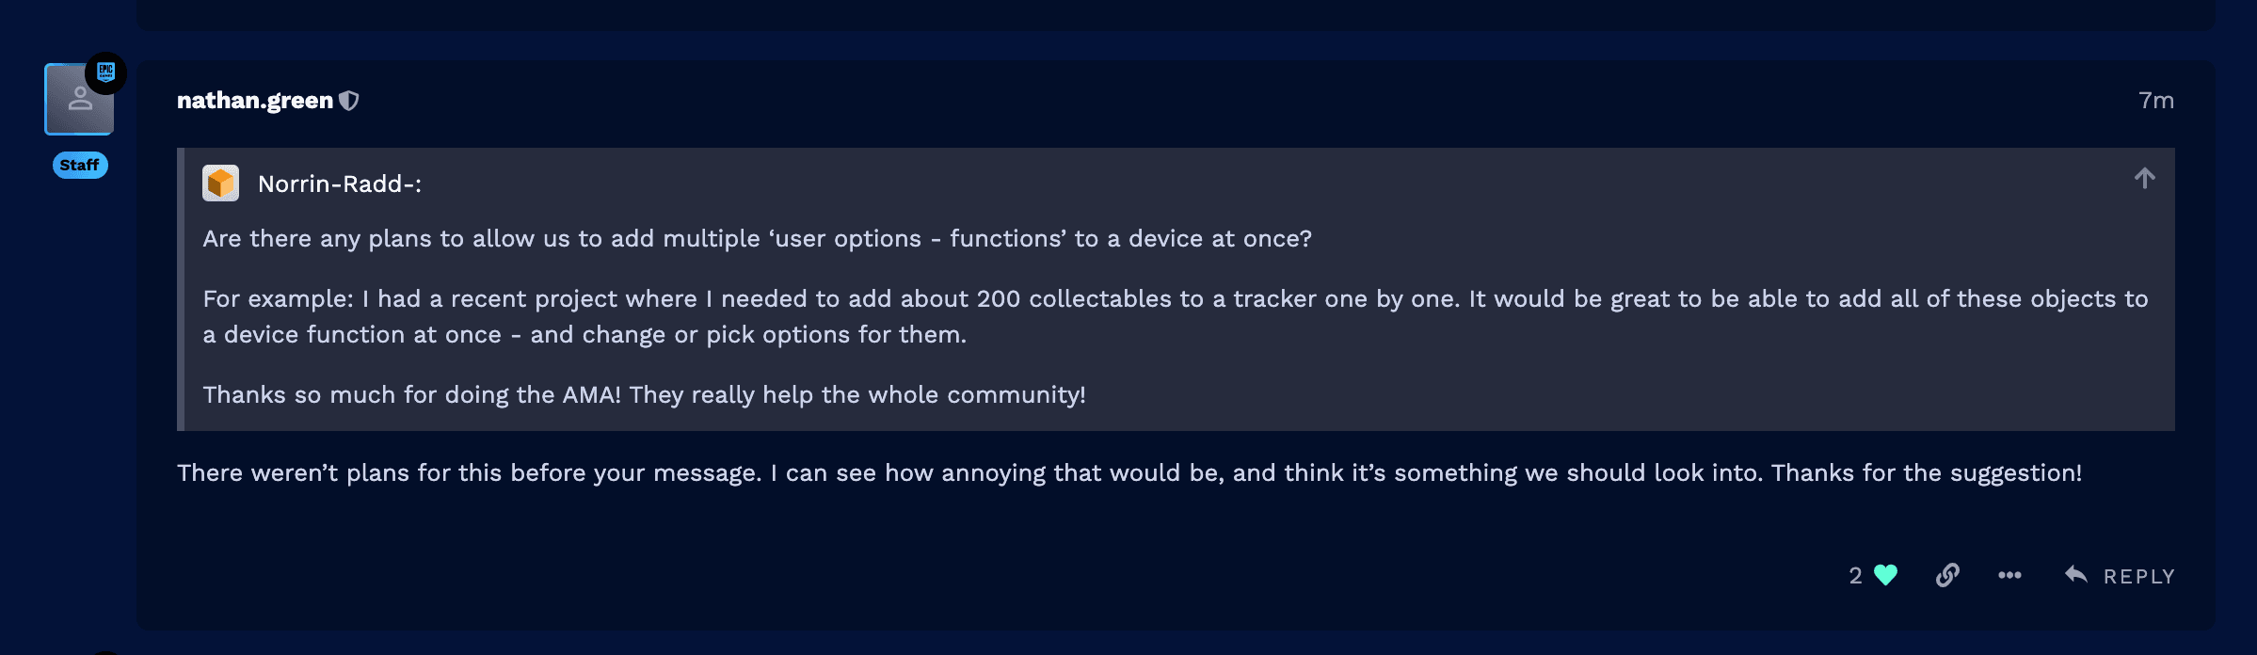The image size is (2257, 655).
Task: Click the REPLY text button
Action: pyautogui.click(x=2139, y=576)
